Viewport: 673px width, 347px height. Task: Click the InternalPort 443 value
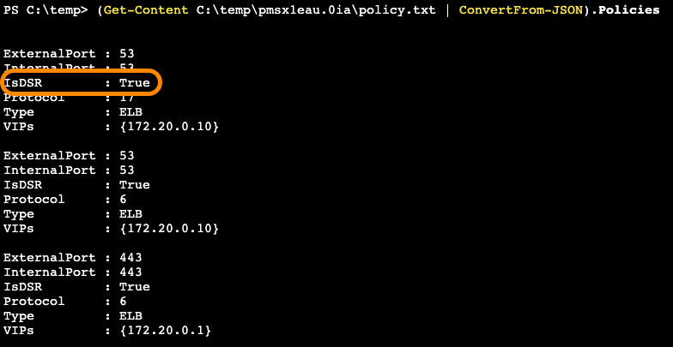tap(130, 272)
